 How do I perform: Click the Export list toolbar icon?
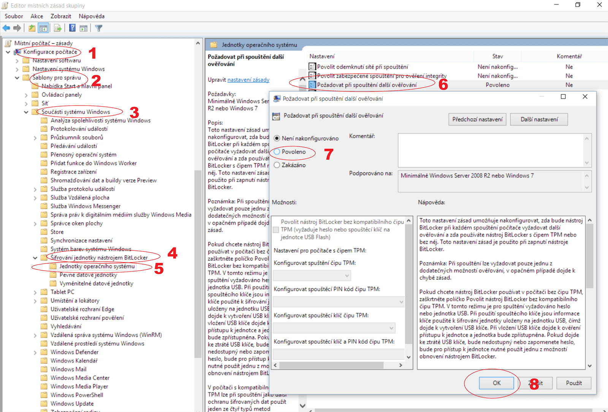point(58,28)
